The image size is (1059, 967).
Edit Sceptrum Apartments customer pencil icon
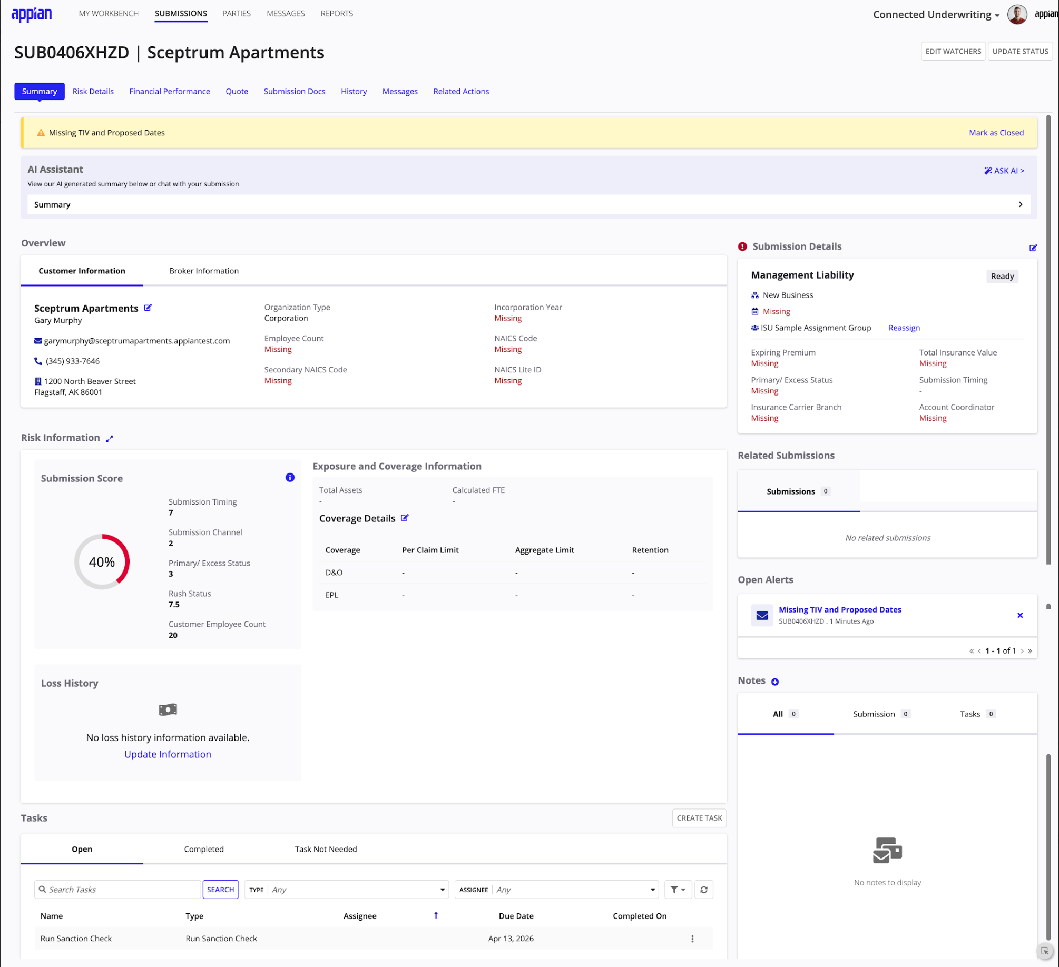(148, 308)
